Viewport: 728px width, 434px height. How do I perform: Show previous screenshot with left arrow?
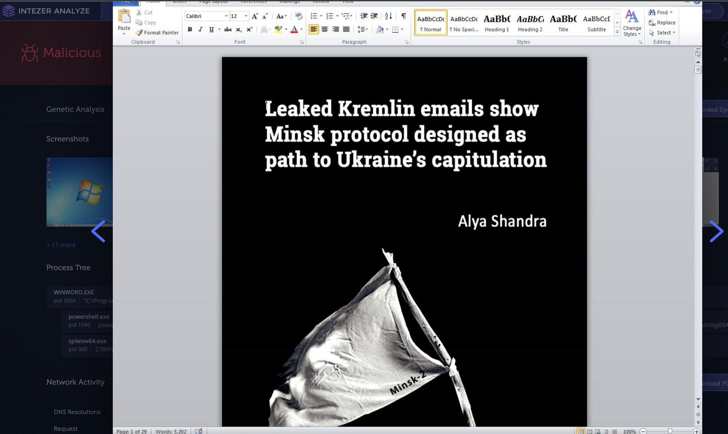click(98, 231)
